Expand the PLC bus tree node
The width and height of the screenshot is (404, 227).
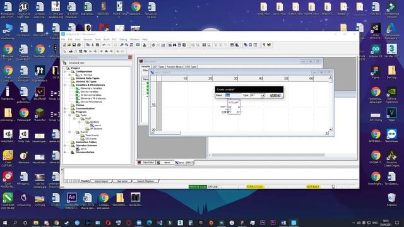pos(69,75)
